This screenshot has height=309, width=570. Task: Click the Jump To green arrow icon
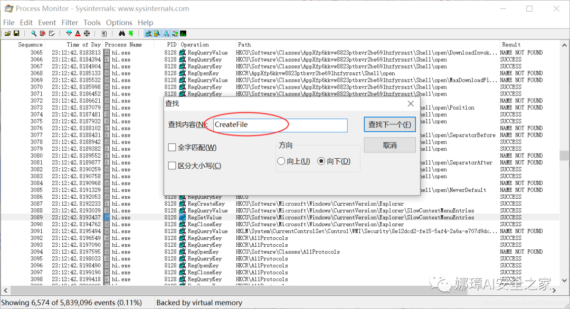pyautogui.click(x=131, y=33)
